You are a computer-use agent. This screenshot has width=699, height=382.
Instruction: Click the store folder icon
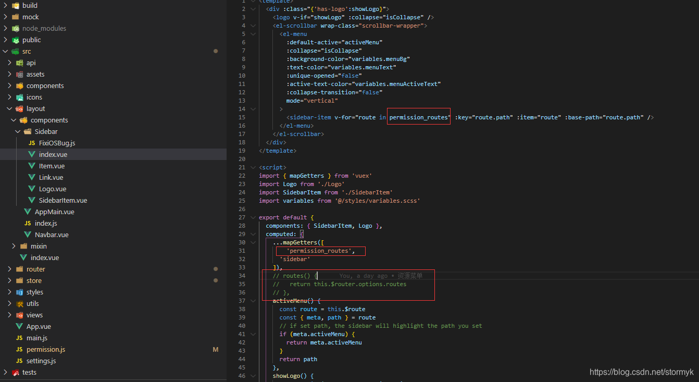pos(19,280)
